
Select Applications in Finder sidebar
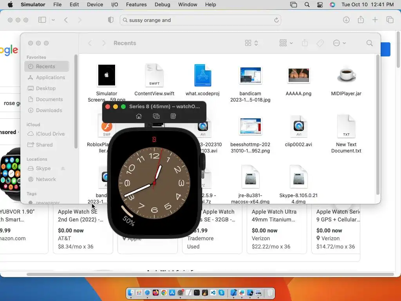tap(47, 77)
